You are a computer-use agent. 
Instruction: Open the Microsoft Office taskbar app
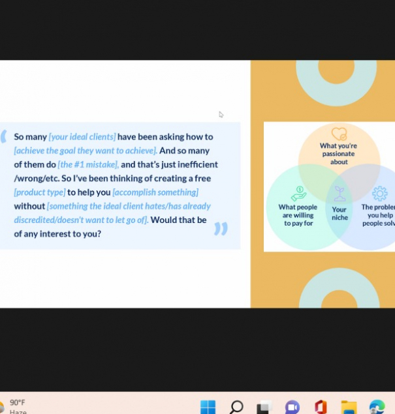click(320, 407)
